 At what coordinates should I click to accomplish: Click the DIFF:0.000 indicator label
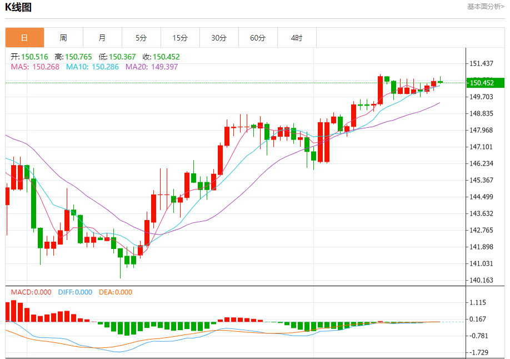[75, 292]
